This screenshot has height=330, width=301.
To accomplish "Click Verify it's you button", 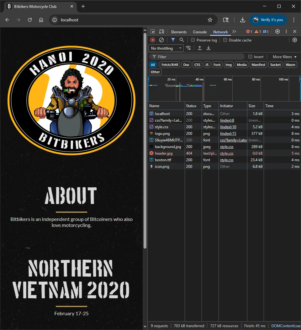I will pos(268,20).
